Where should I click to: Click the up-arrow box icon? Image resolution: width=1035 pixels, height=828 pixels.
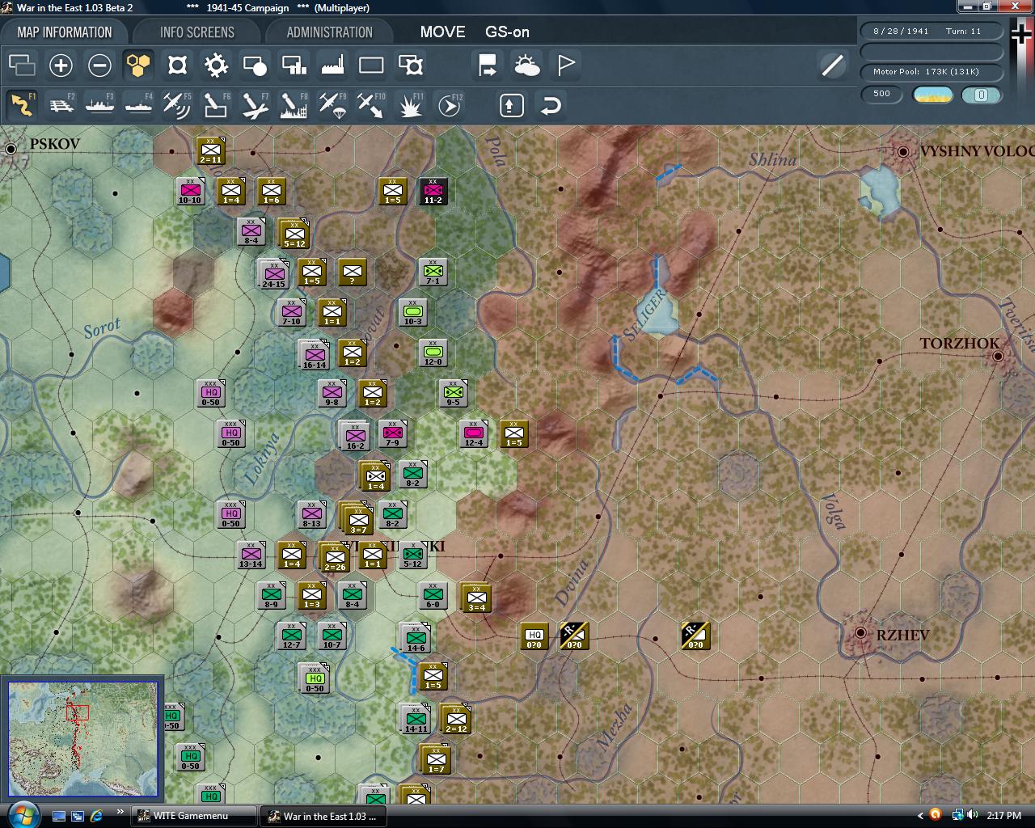512,105
